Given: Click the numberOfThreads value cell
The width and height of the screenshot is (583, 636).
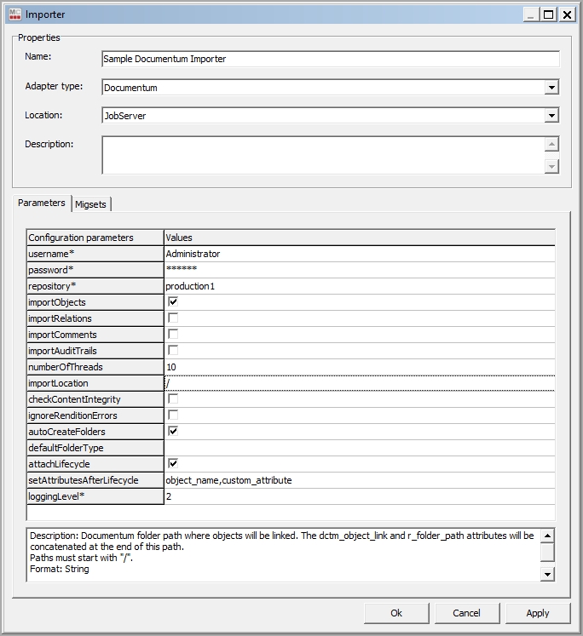Looking at the screenshot, I should coord(358,367).
